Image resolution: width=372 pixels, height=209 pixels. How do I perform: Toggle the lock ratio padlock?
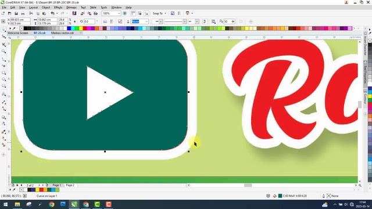(x=75, y=21)
